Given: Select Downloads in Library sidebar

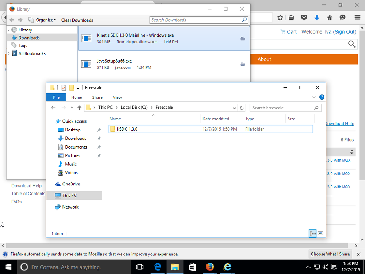Looking at the screenshot, I should pyautogui.click(x=42, y=38).
